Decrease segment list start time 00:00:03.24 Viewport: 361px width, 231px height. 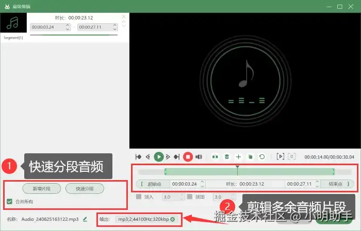click(68, 29)
